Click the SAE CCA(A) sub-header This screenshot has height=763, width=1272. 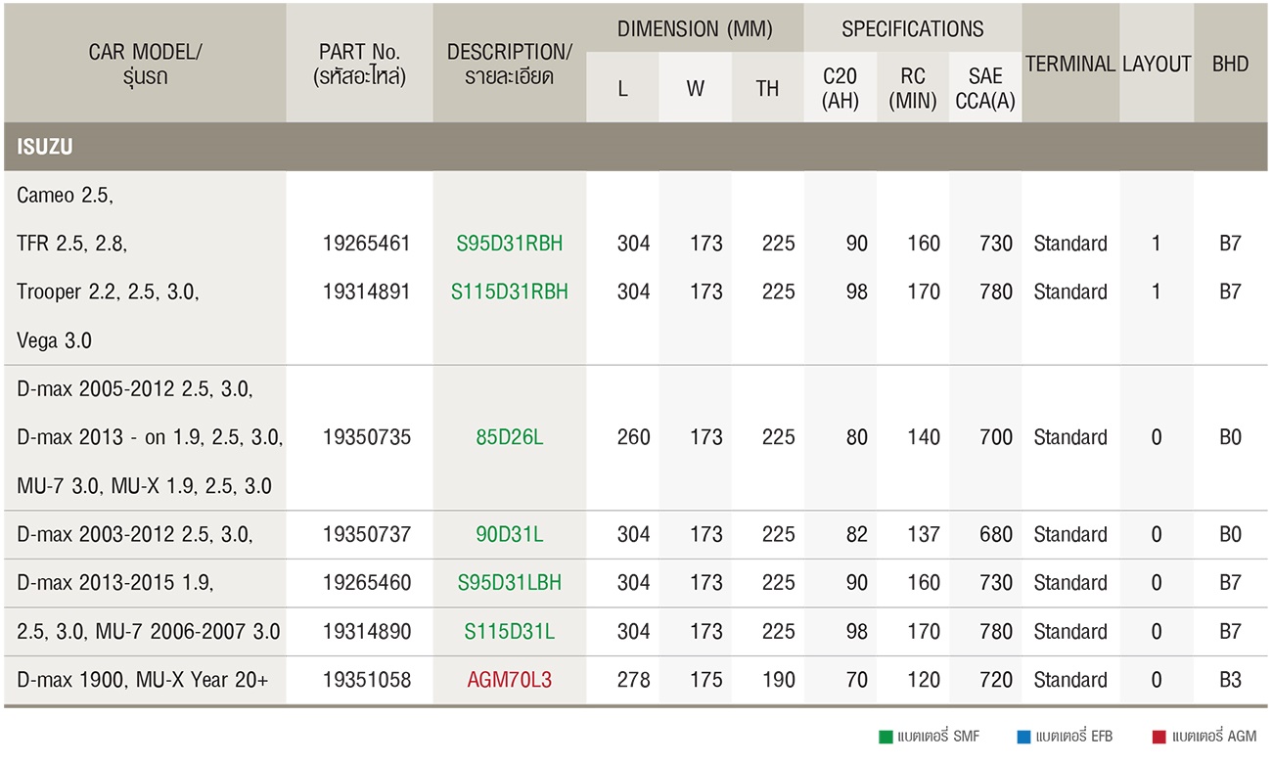(x=985, y=88)
